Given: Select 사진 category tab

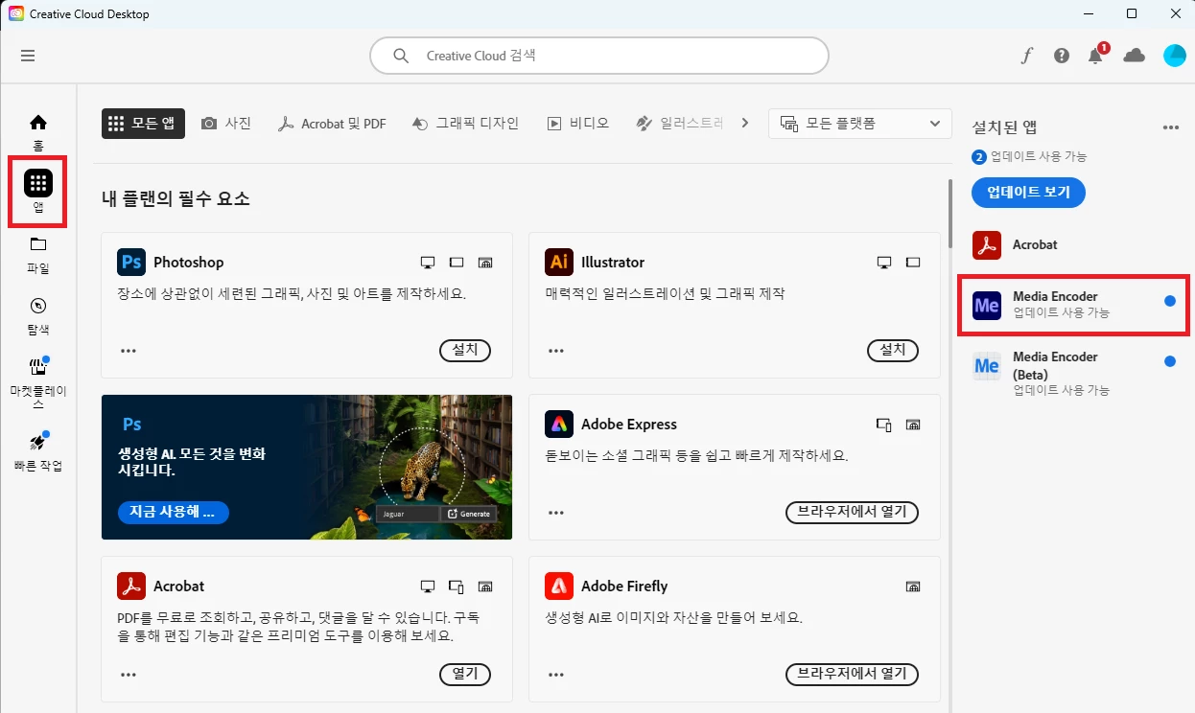Looking at the screenshot, I should click(226, 124).
